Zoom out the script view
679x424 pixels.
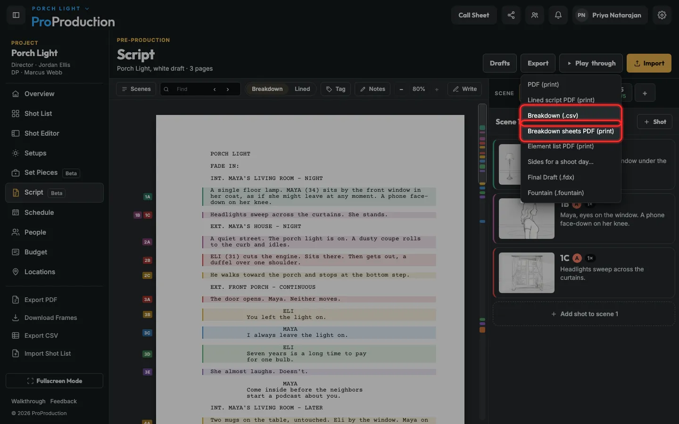[x=401, y=89]
